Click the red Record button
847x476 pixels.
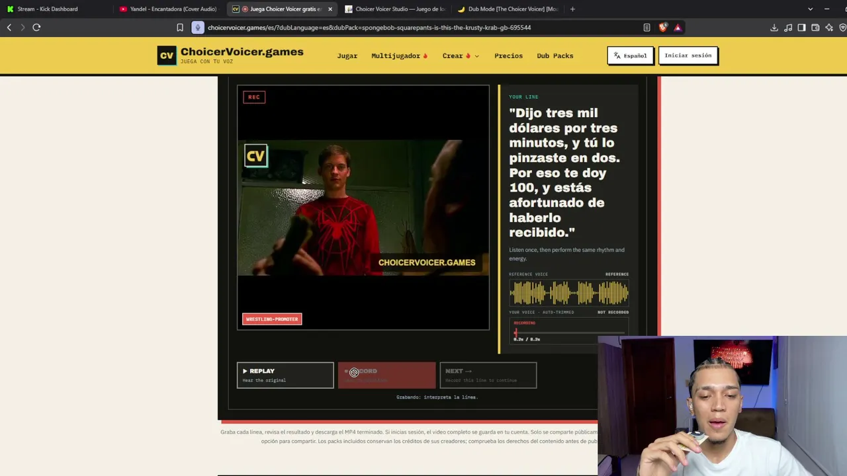coord(387,375)
